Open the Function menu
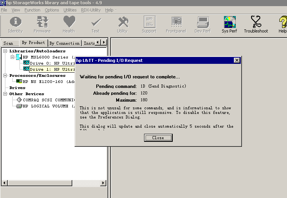Screen dimensions: 287x198 click(x=32, y=10)
